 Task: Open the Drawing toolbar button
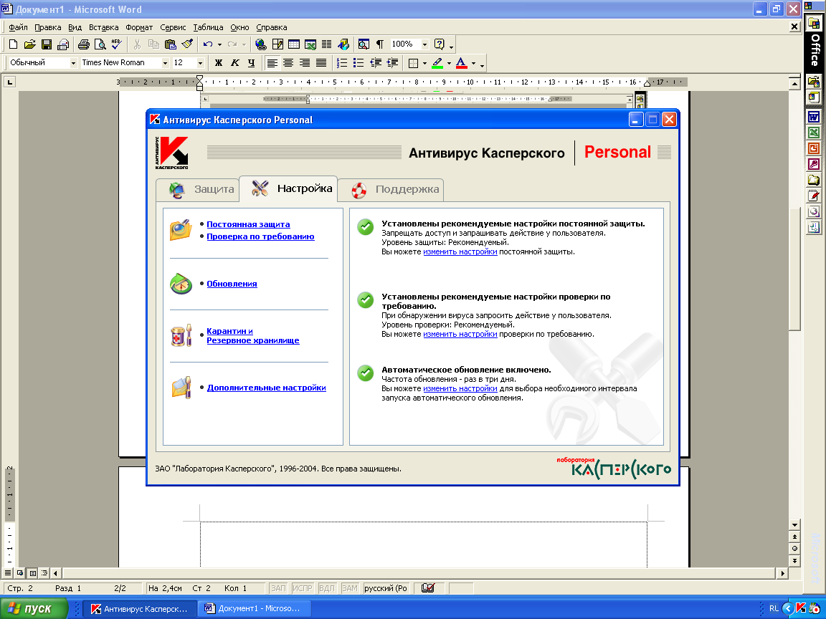(x=343, y=44)
